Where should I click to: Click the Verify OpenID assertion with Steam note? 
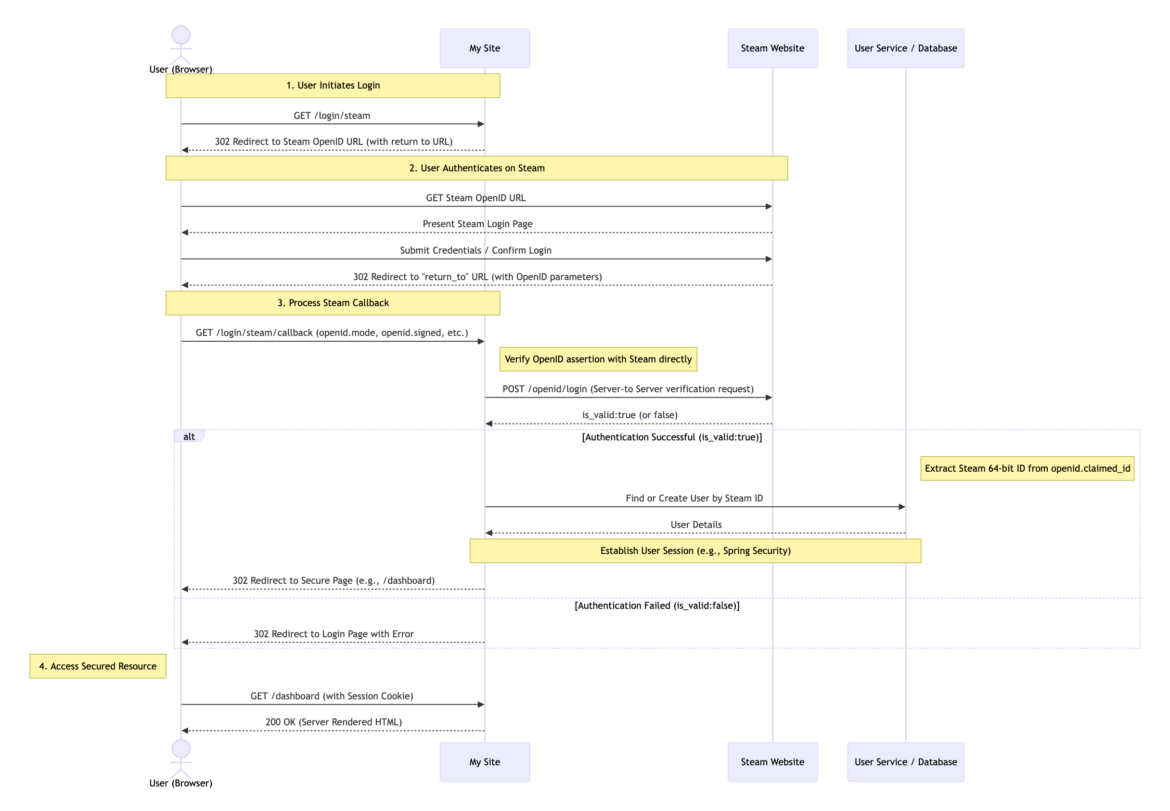click(x=598, y=359)
